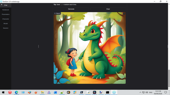Open the File Explorer folder icon
Screen dimensions: 170x95
click(x=42, y=92)
